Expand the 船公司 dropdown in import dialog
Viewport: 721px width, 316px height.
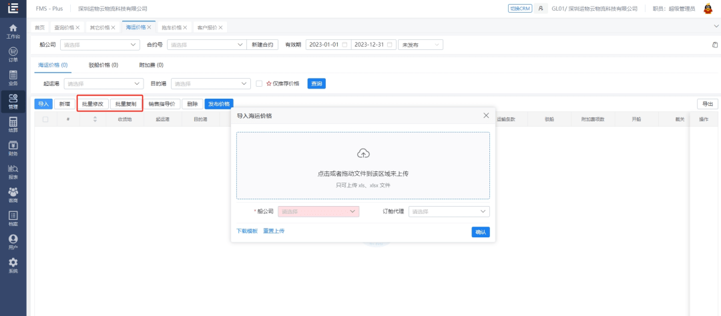click(x=318, y=211)
